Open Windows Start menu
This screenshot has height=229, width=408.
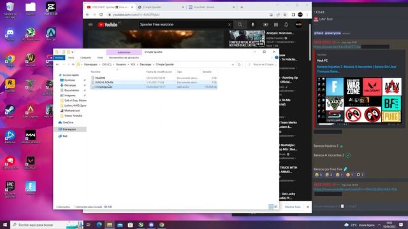4,225
